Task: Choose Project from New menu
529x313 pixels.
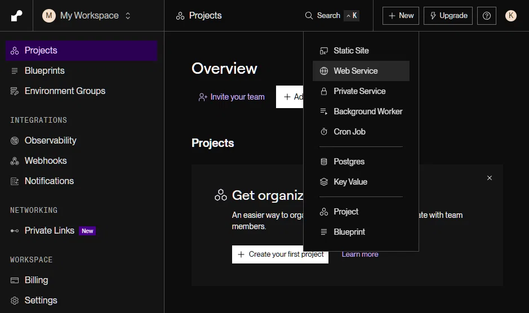Action: 361,212
